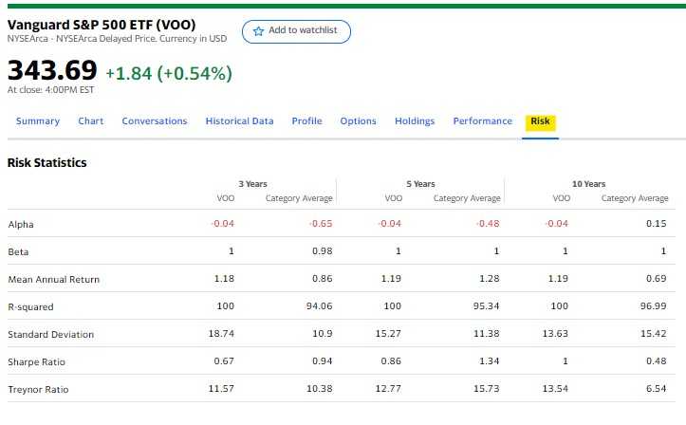Click the 96.99 R-squared value
The width and height of the screenshot is (686, 425).
[654, 306]
